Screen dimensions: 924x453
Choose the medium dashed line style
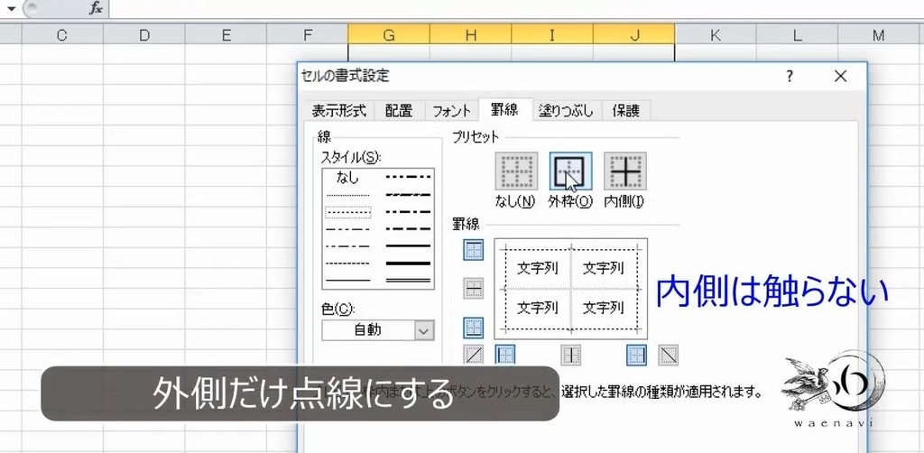coord(409,228)
